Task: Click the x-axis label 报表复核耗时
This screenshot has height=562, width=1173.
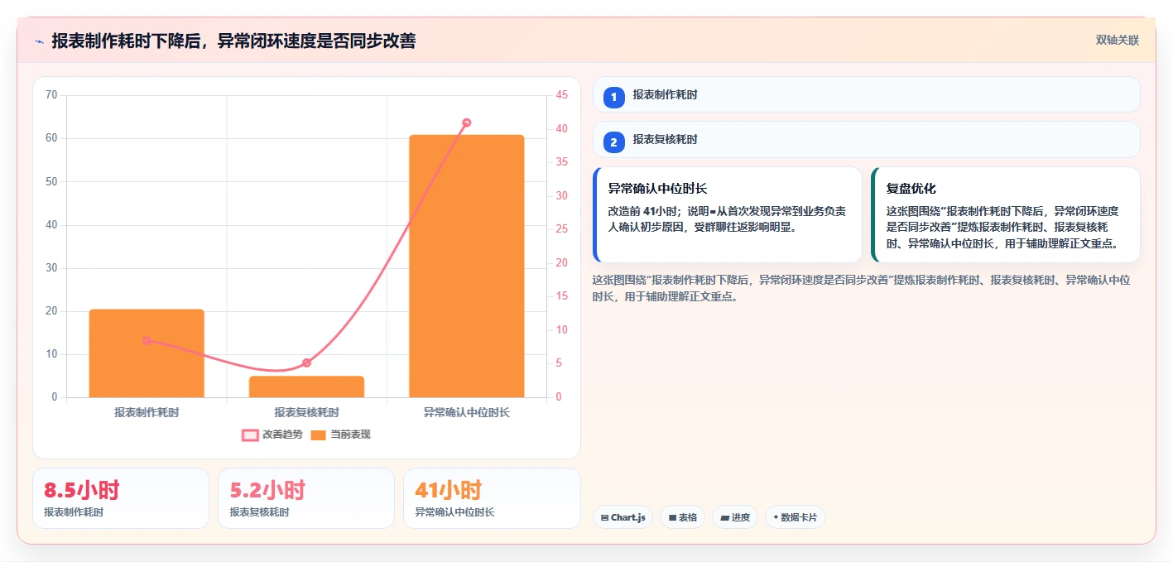Action: 306,411
